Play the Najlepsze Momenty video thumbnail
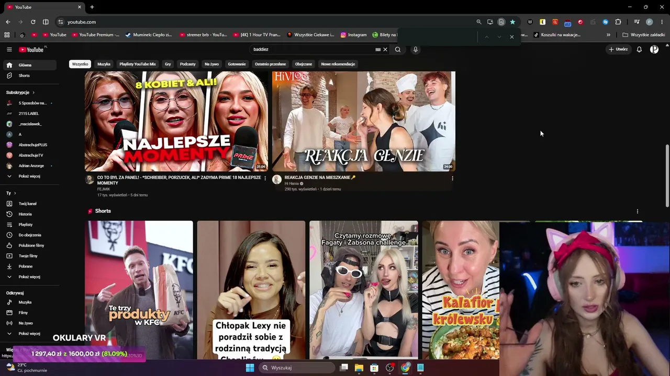The height and width of the screenshot is (376, 670). pos(176,121)
